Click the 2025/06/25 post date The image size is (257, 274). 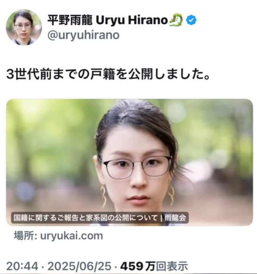point(79,266)
